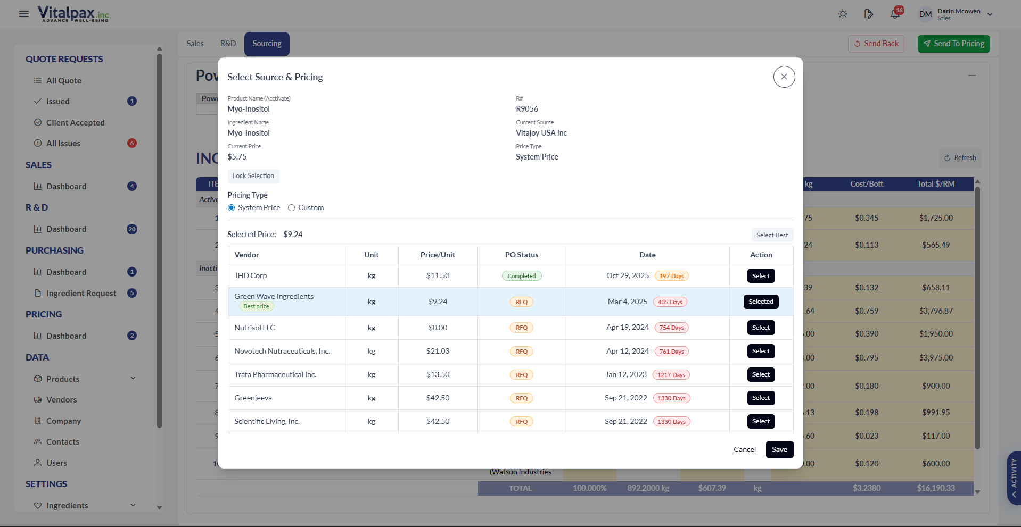
Task: Click the All Issues alert icon
Action: click(x=38, y=143)
